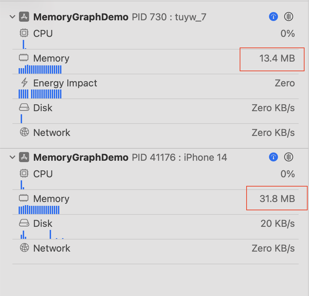Viewport: 309px width, 296px height.
Task: Click the app icon next to MemoryGraphDemo PID 730
Action: pos(24,17)
